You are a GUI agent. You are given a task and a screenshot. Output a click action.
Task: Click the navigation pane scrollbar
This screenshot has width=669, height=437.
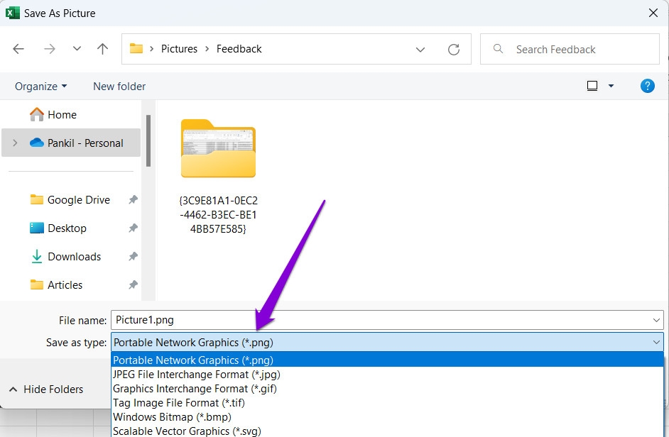pyautogui.click(x=148, y=140)
